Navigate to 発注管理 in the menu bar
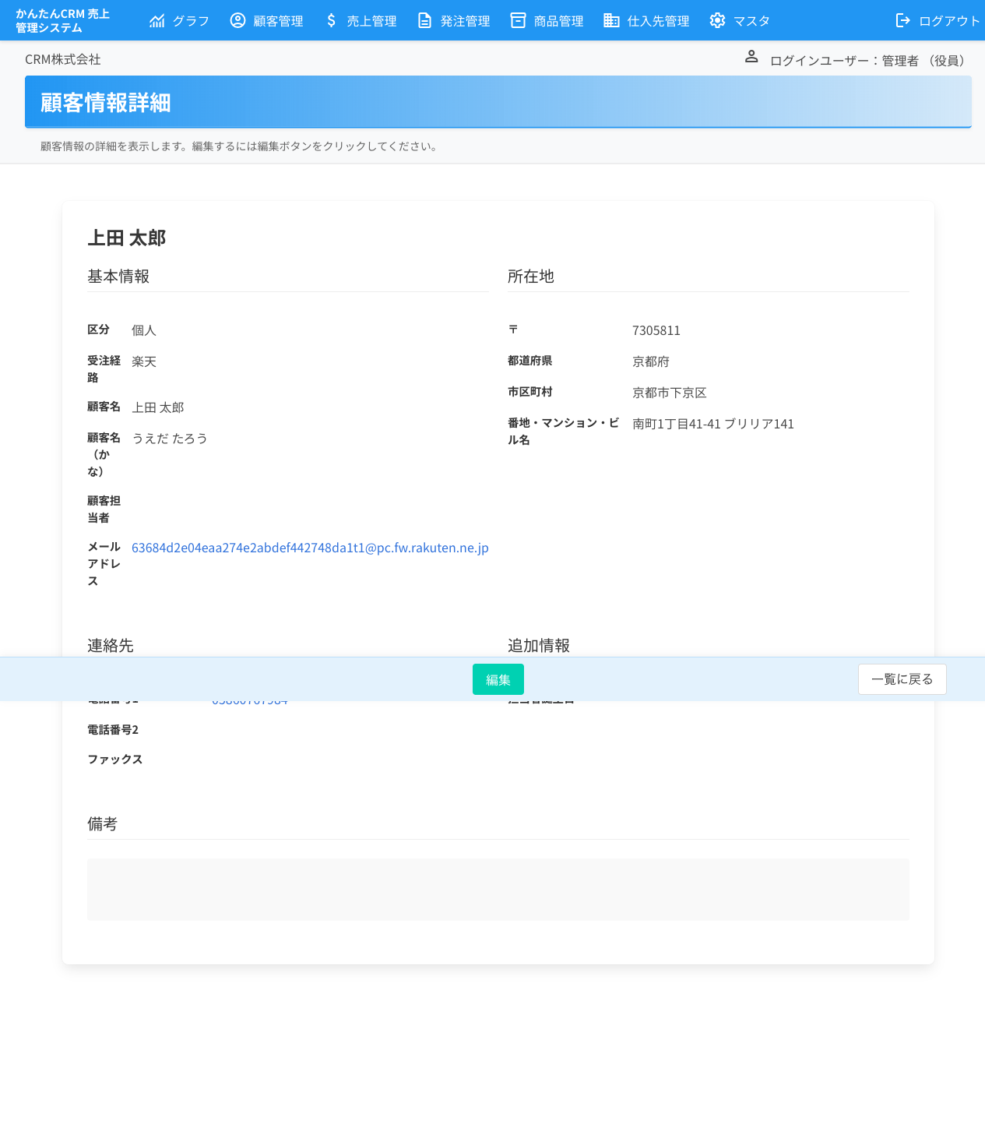 [x=465, y=20]
